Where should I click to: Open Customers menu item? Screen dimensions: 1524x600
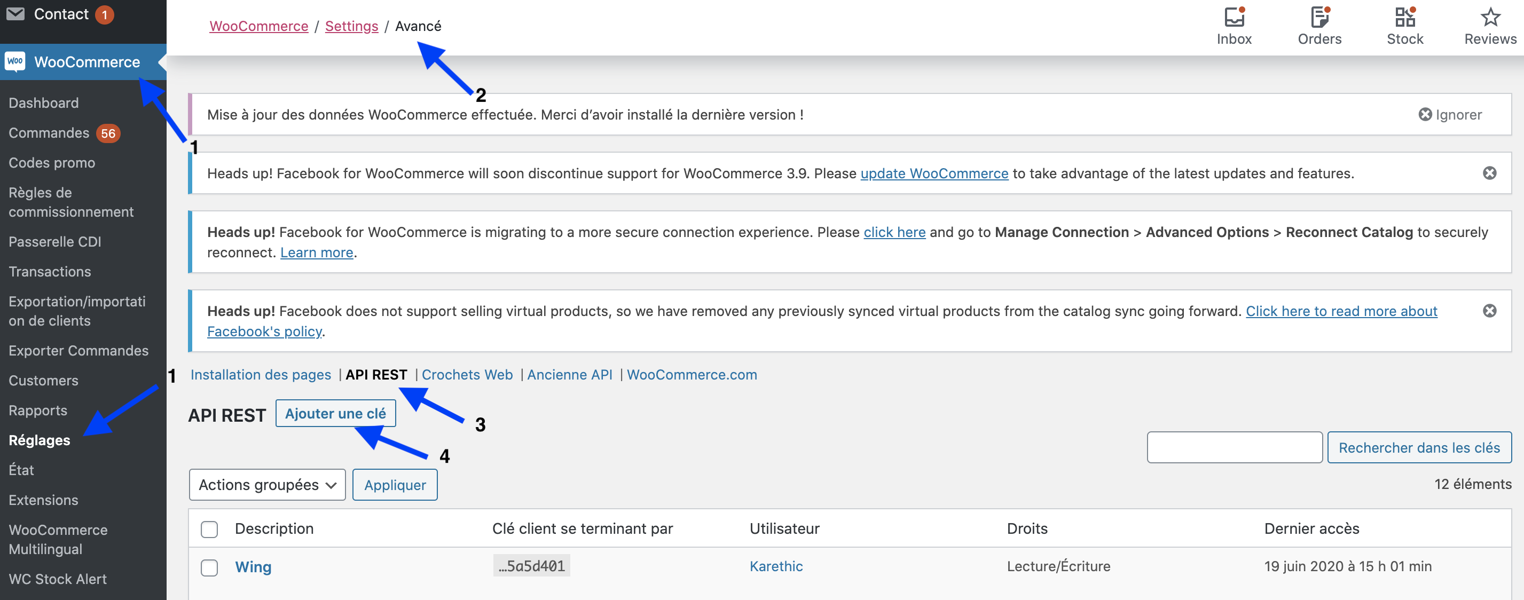tap(43, 380)
